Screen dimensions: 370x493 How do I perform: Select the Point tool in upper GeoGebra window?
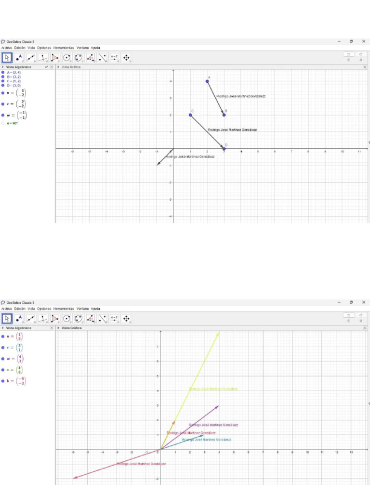(19, 58)
